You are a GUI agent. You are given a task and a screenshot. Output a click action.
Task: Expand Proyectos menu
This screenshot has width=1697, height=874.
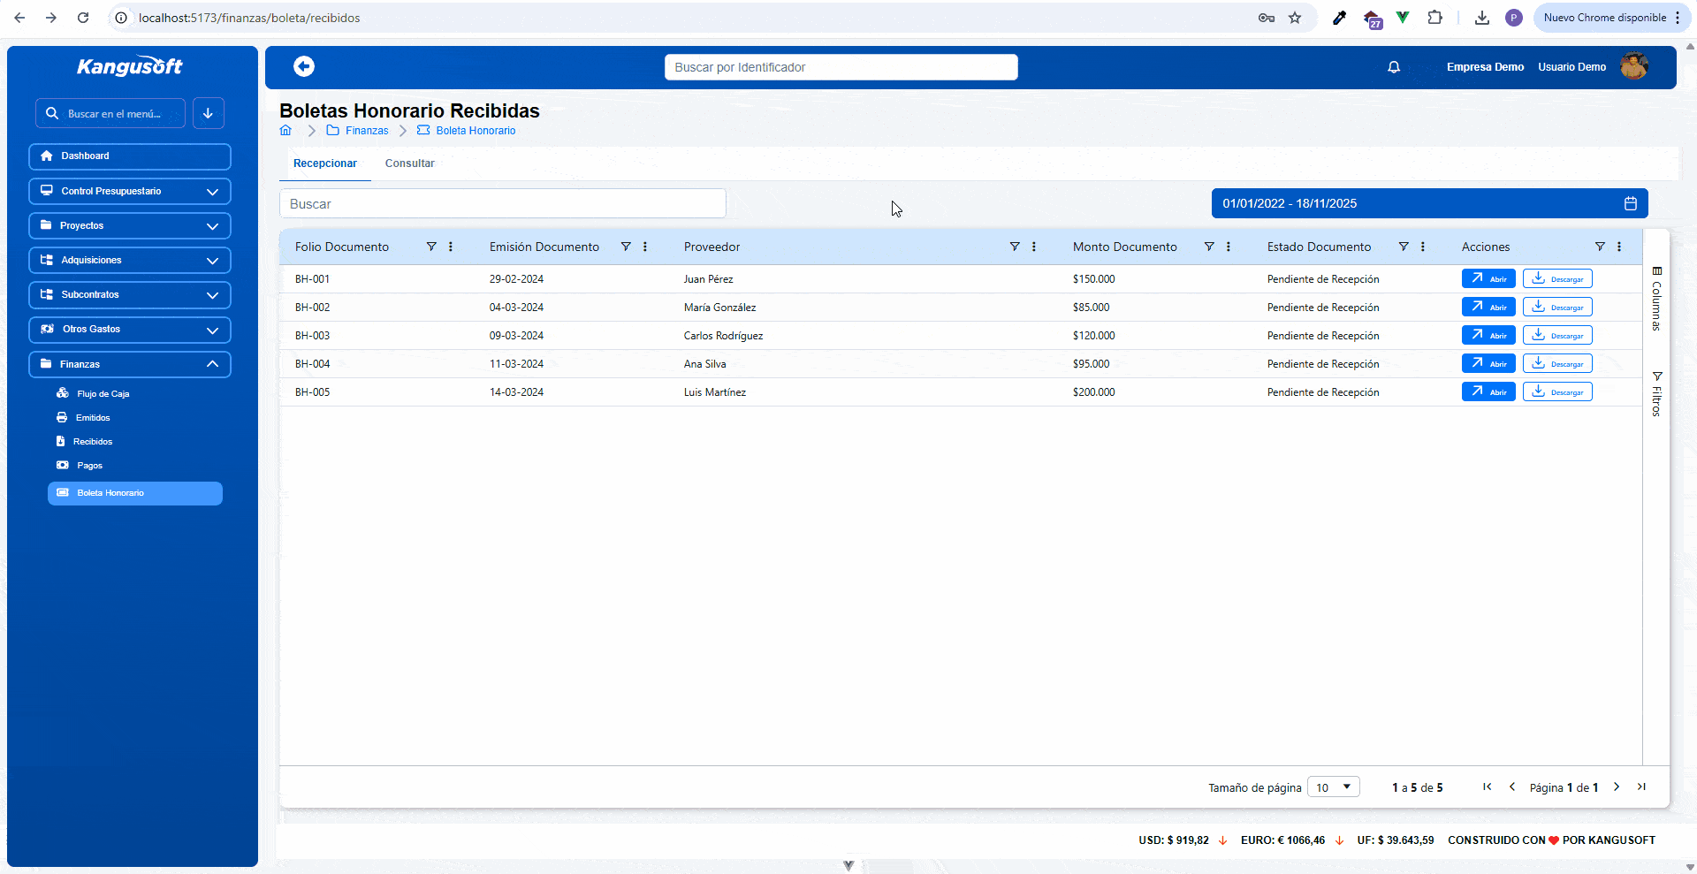coord(130,225)
